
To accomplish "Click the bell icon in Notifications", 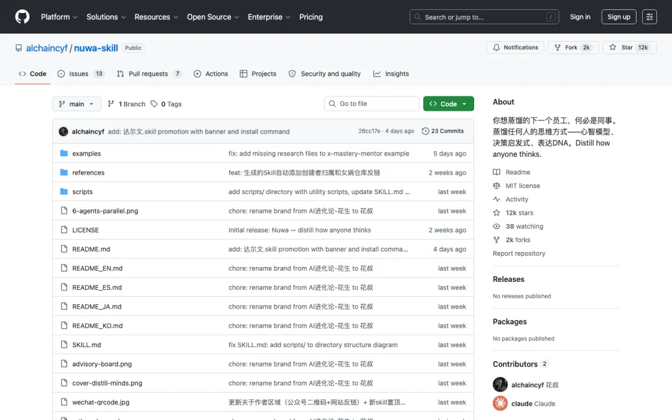I will click(497, 47).
